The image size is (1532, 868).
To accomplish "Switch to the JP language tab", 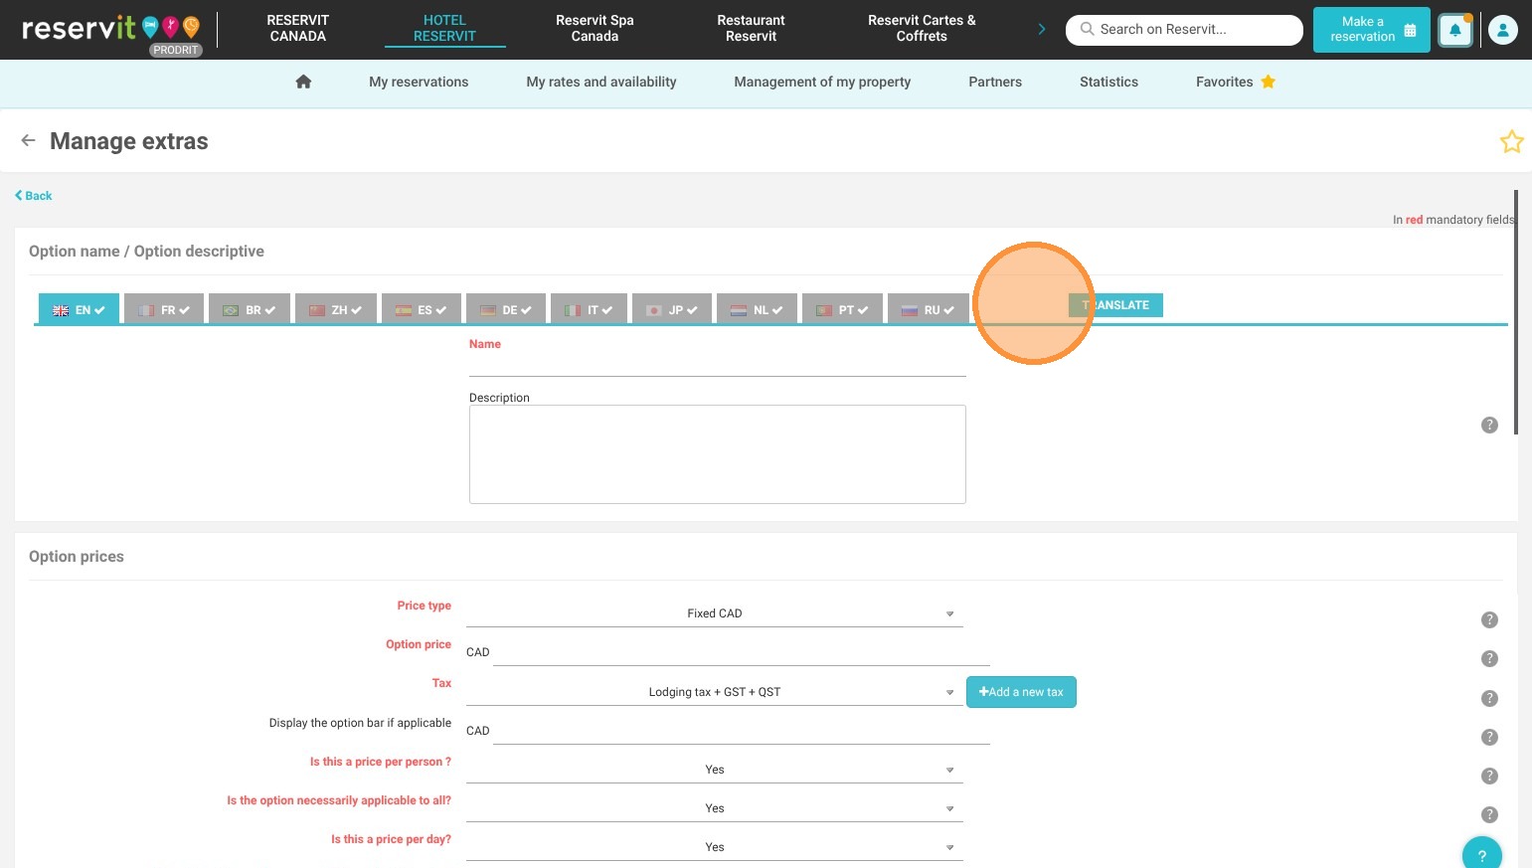I will (x=672, y=309).
